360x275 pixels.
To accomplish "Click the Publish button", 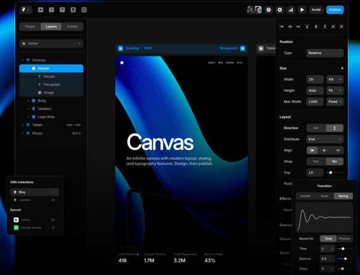I will coord(335,10).
